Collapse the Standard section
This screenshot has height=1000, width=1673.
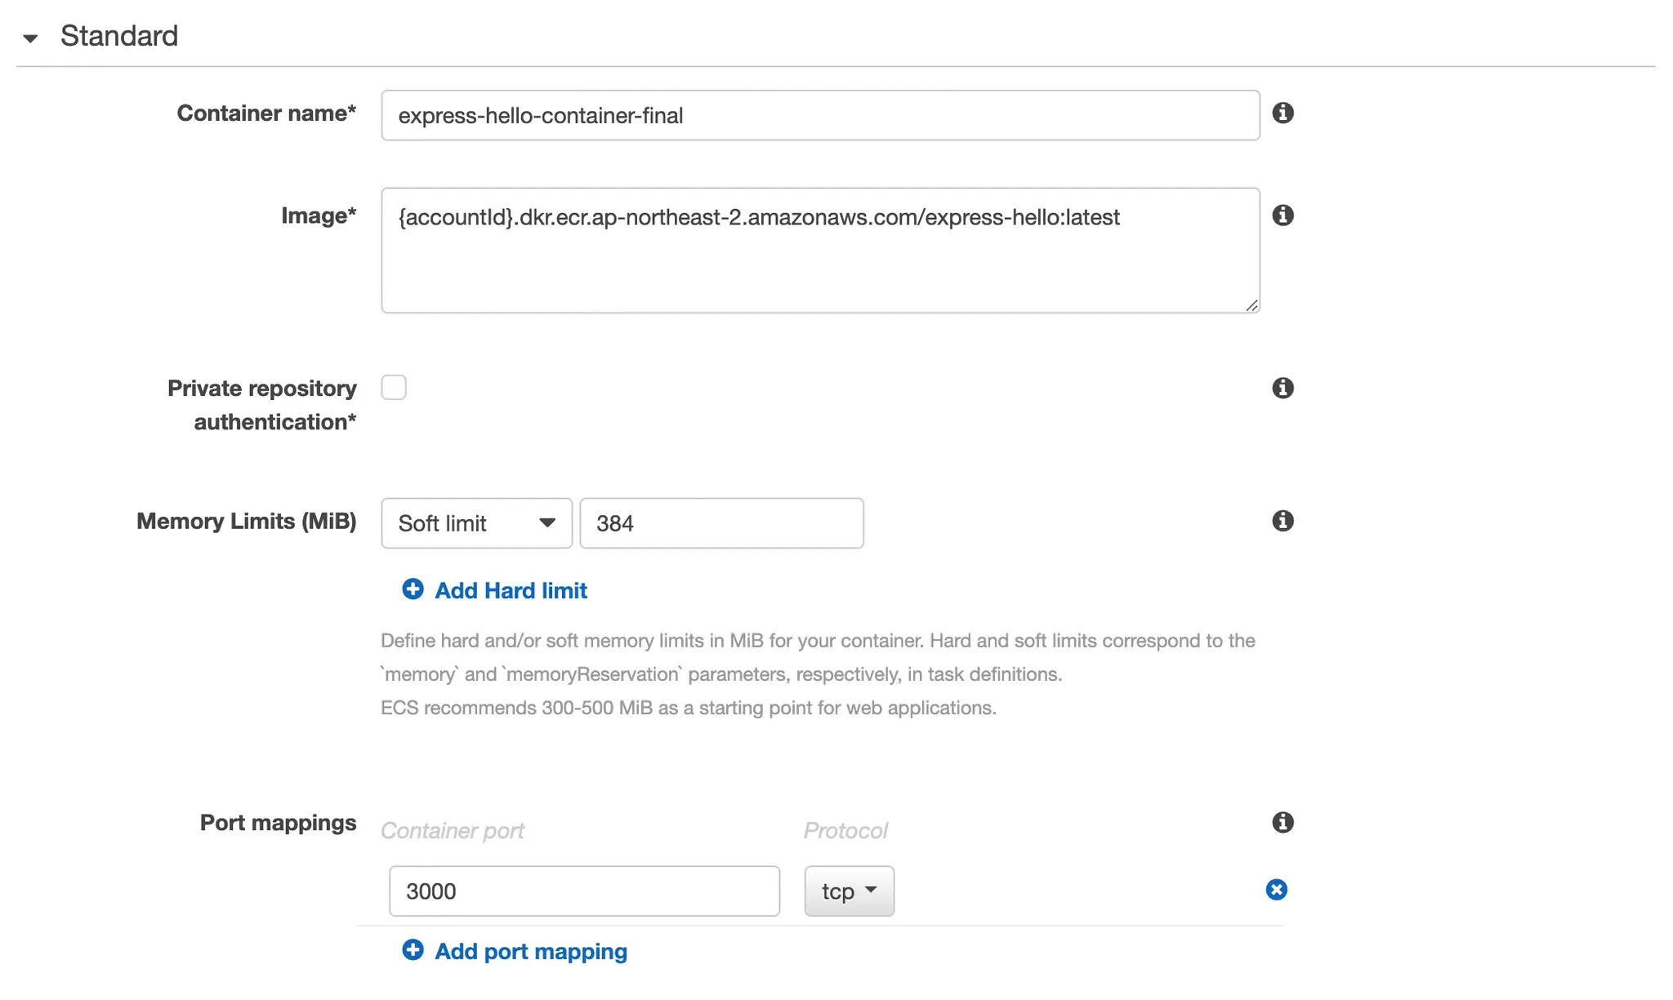coord(30,38)
